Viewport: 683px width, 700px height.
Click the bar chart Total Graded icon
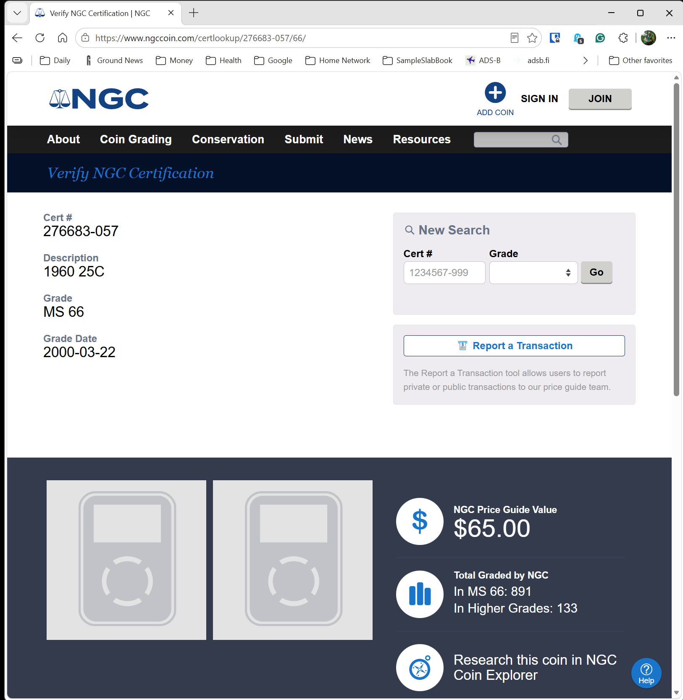[x=420, y=594]
